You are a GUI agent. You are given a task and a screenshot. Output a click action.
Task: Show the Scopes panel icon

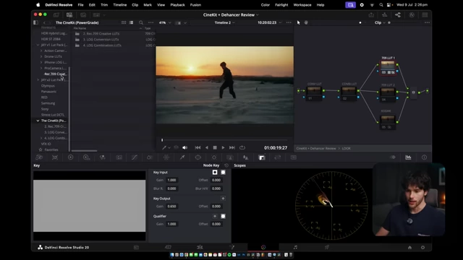(x=408, y=157)
